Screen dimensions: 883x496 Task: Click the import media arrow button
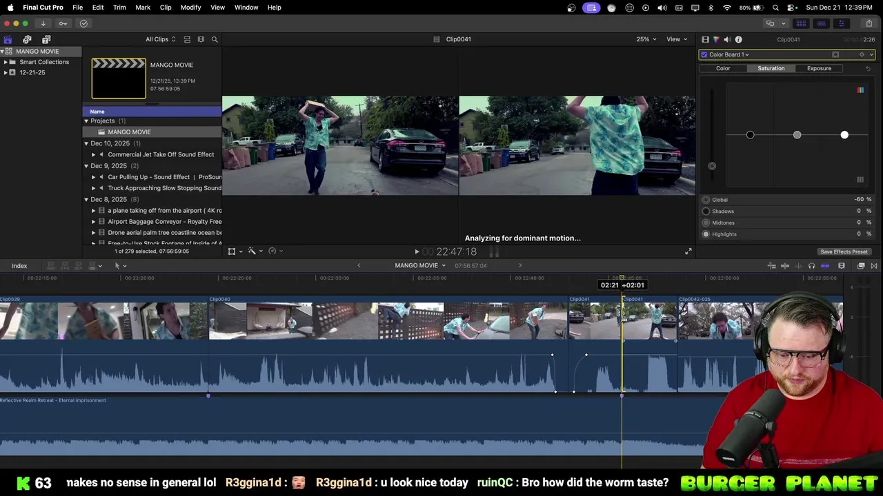click(43, 23)
